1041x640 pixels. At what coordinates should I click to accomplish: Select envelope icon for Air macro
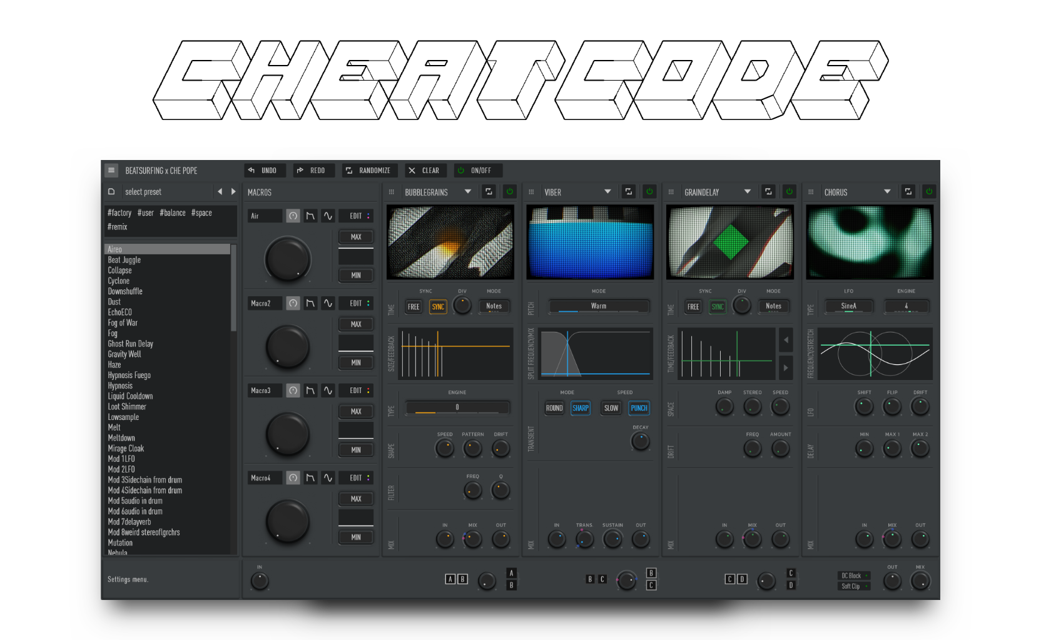[310, 216]
